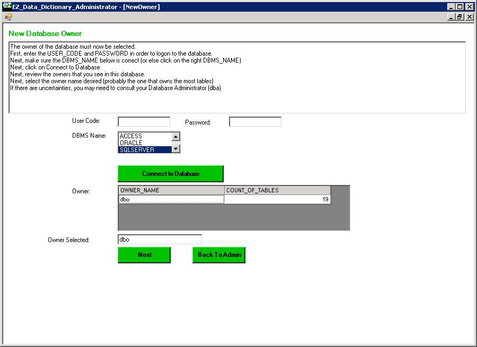Click the green Next button
Screen dimensions: 477x347
click(x=144, y=255)
